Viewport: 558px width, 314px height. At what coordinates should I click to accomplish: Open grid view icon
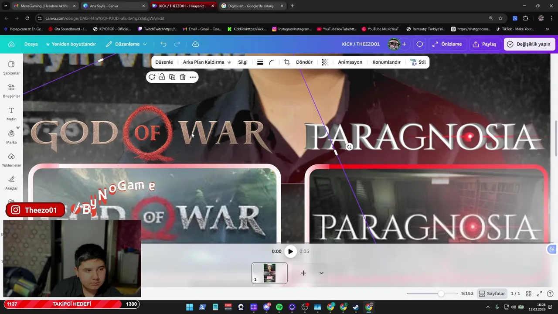[528, 294]
